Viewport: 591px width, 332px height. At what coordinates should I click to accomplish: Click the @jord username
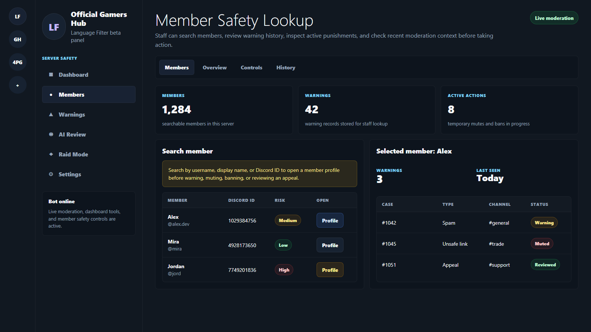coord(174,274)
